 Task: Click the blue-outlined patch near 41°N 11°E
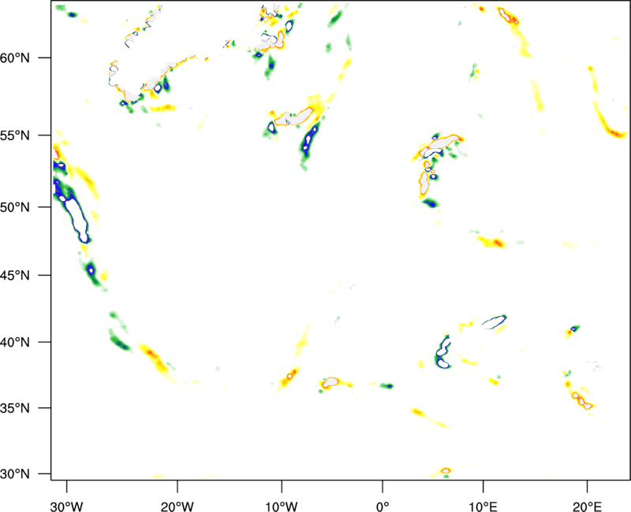click(495, 321)
